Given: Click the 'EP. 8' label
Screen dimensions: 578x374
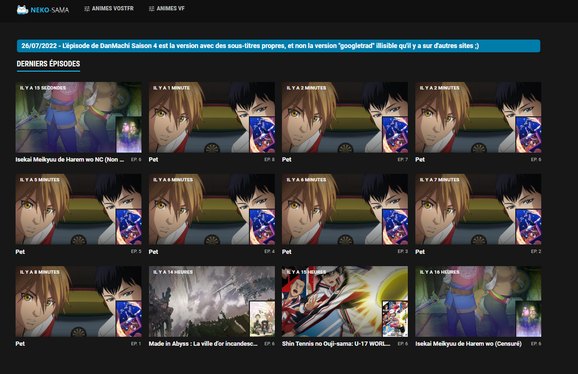Looking at the screenshot, I should (270, 160).
